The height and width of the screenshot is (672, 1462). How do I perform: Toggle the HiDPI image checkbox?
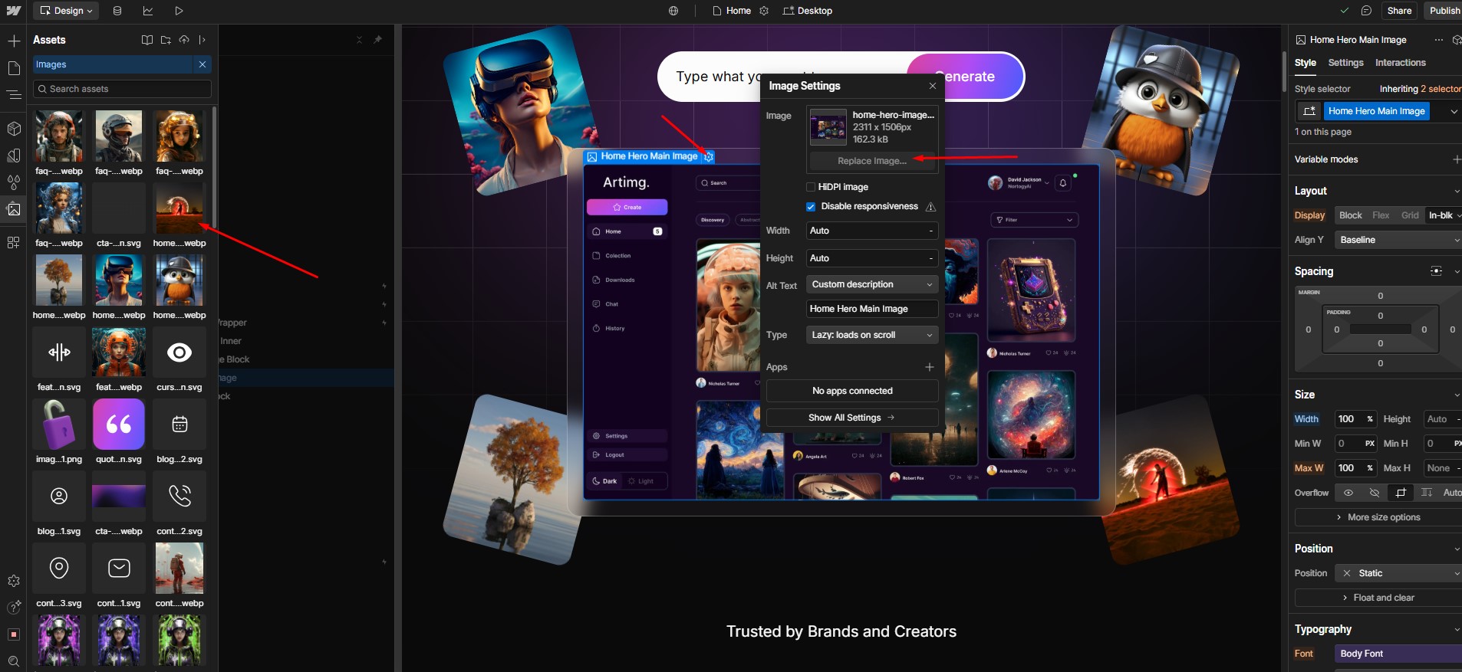coord(811,187)
